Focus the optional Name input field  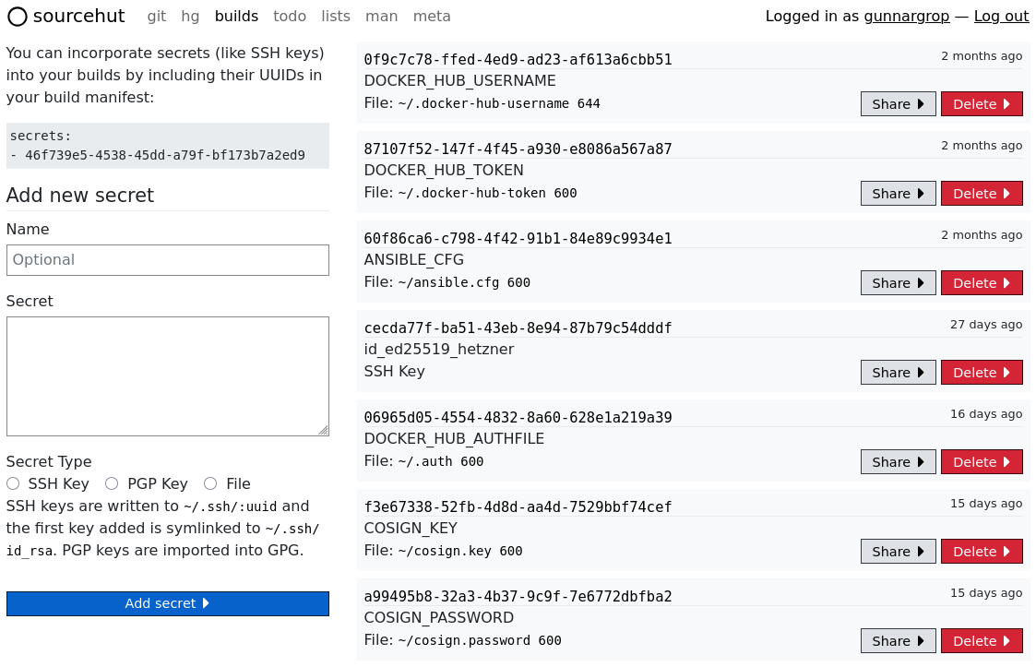[168, 260]
